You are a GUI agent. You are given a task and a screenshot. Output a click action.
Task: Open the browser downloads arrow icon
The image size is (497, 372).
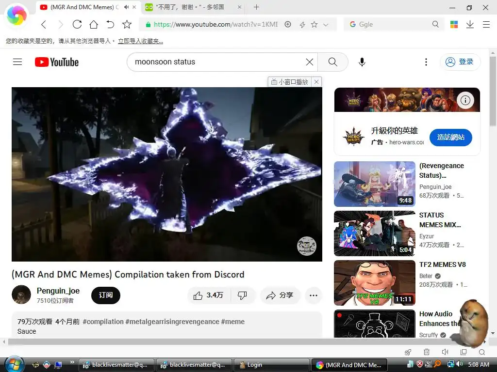click(470, 24)
